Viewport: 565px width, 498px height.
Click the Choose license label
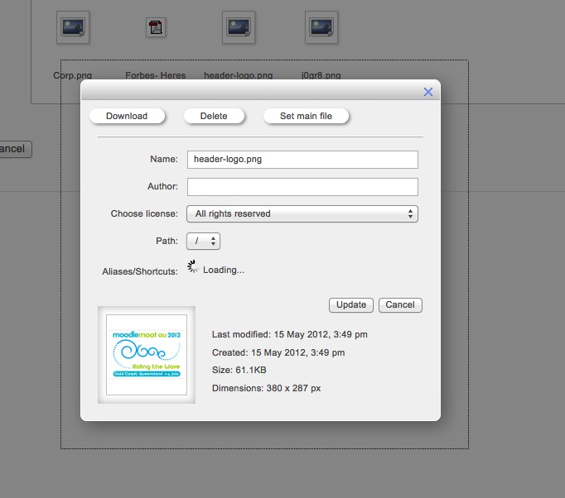(x=144, y=213)
